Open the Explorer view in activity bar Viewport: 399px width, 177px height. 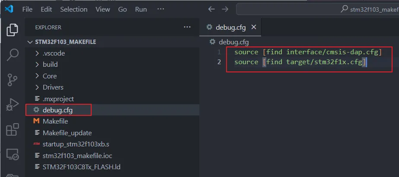(x=13, y=30)
